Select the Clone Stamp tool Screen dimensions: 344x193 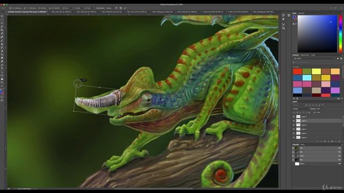[2, 44]
